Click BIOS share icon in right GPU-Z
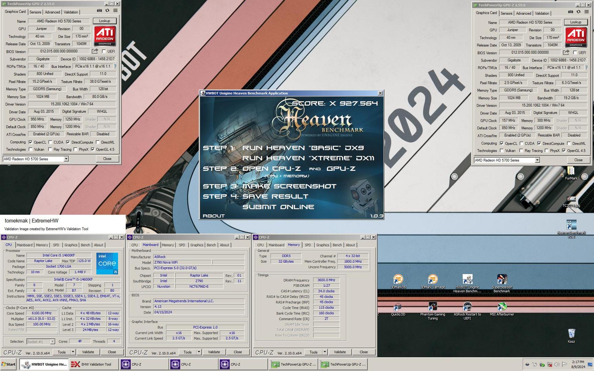This screenshot has height=371, width=594. pos(566,53)
